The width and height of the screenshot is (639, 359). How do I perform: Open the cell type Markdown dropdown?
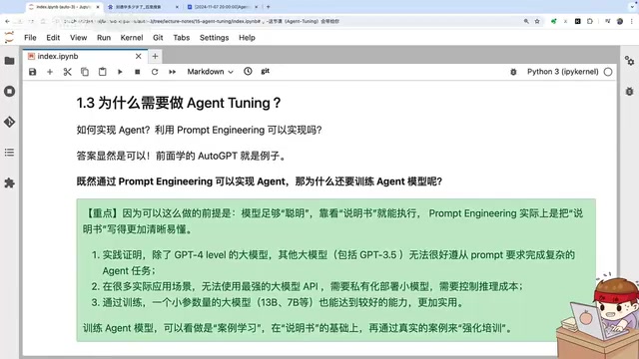tap(210, 72)
